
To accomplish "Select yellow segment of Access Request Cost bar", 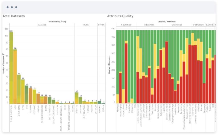I will [138, 54].
